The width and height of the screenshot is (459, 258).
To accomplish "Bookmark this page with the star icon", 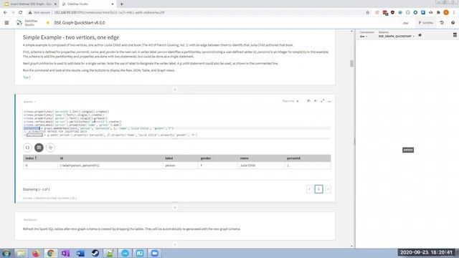I will click(368, 13).
